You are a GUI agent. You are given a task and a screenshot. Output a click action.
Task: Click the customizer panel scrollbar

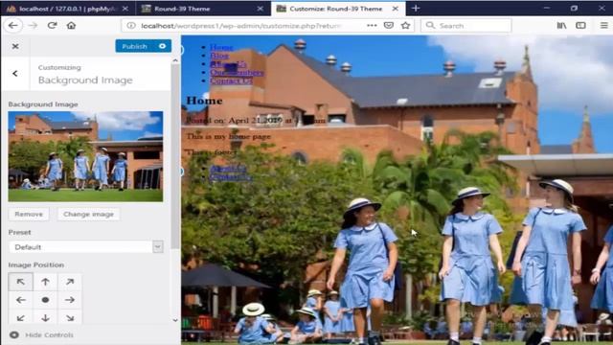point(175,156)
